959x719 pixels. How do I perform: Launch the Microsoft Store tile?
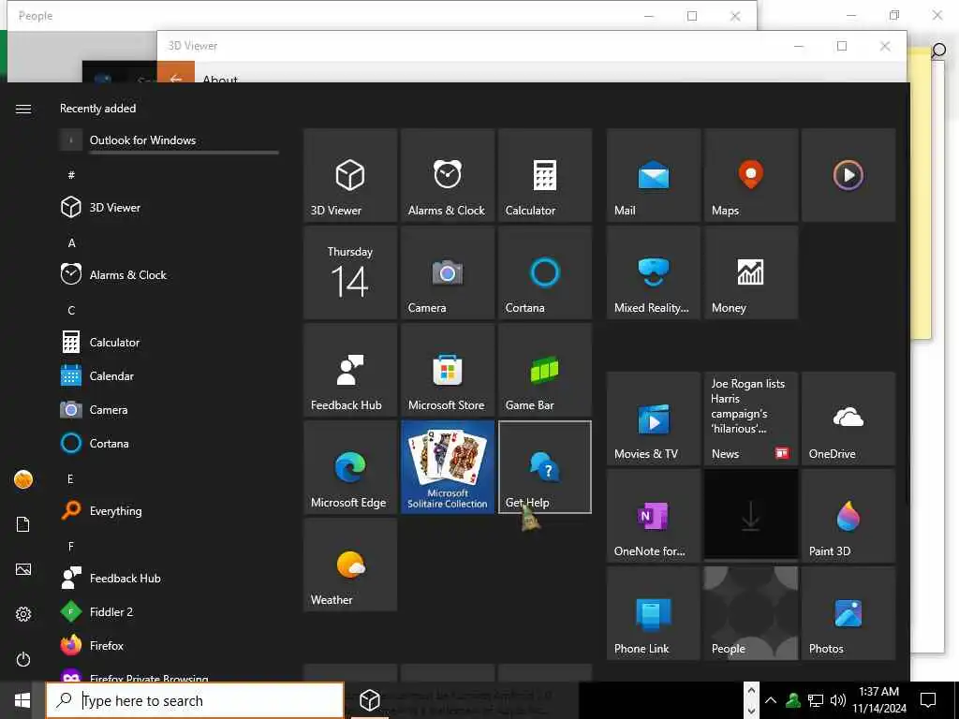[447, 369]
